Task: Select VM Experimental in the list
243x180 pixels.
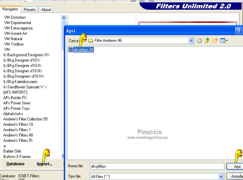Action: [17, 23]
